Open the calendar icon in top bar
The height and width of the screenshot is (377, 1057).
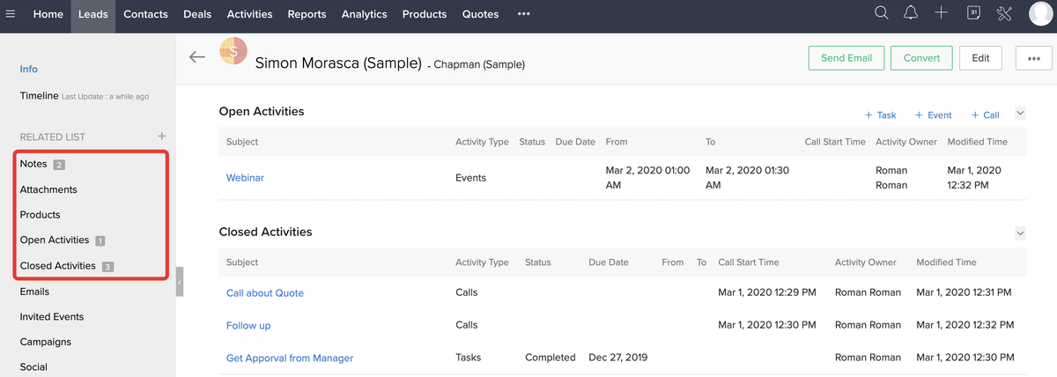973,13
